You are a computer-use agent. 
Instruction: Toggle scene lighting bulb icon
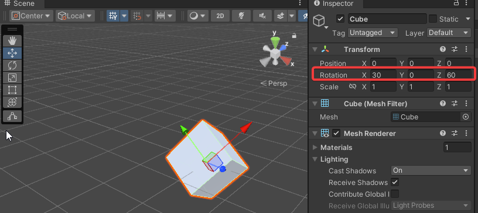pos(241,16)
